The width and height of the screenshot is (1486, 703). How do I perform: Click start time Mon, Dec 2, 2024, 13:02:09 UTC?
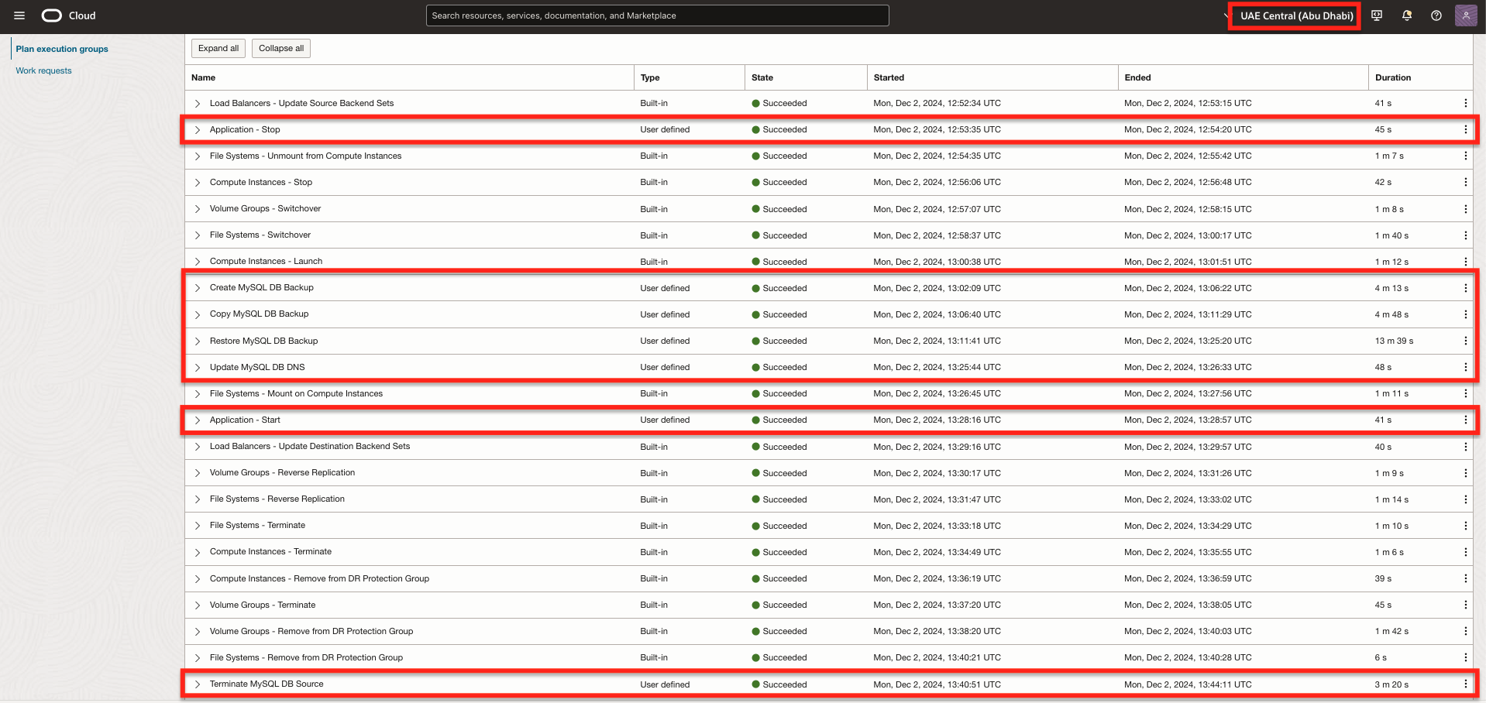tap(937, 288)
